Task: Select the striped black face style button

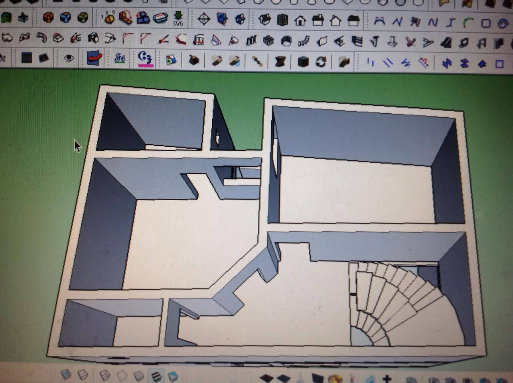Action: point(156,376)
